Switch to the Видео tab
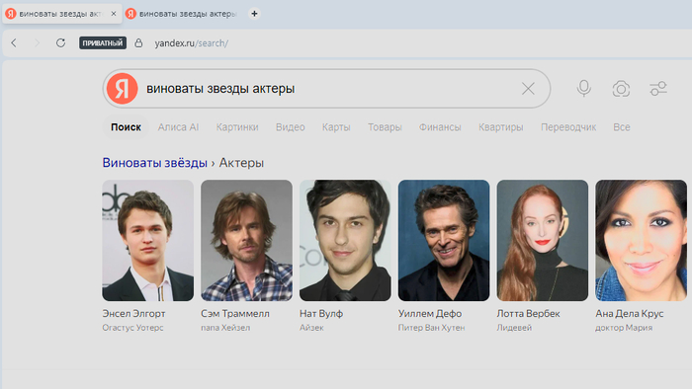Image resolution: width=692 pixels, height=389 pixels. point(290,127)
